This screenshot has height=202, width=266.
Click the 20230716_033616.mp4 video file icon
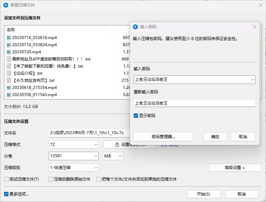click(9, 37)
